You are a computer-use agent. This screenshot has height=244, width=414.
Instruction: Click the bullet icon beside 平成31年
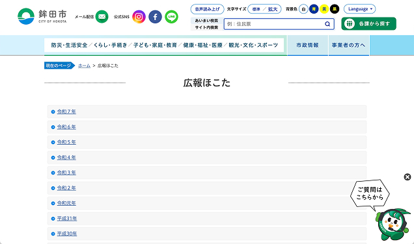53,219
